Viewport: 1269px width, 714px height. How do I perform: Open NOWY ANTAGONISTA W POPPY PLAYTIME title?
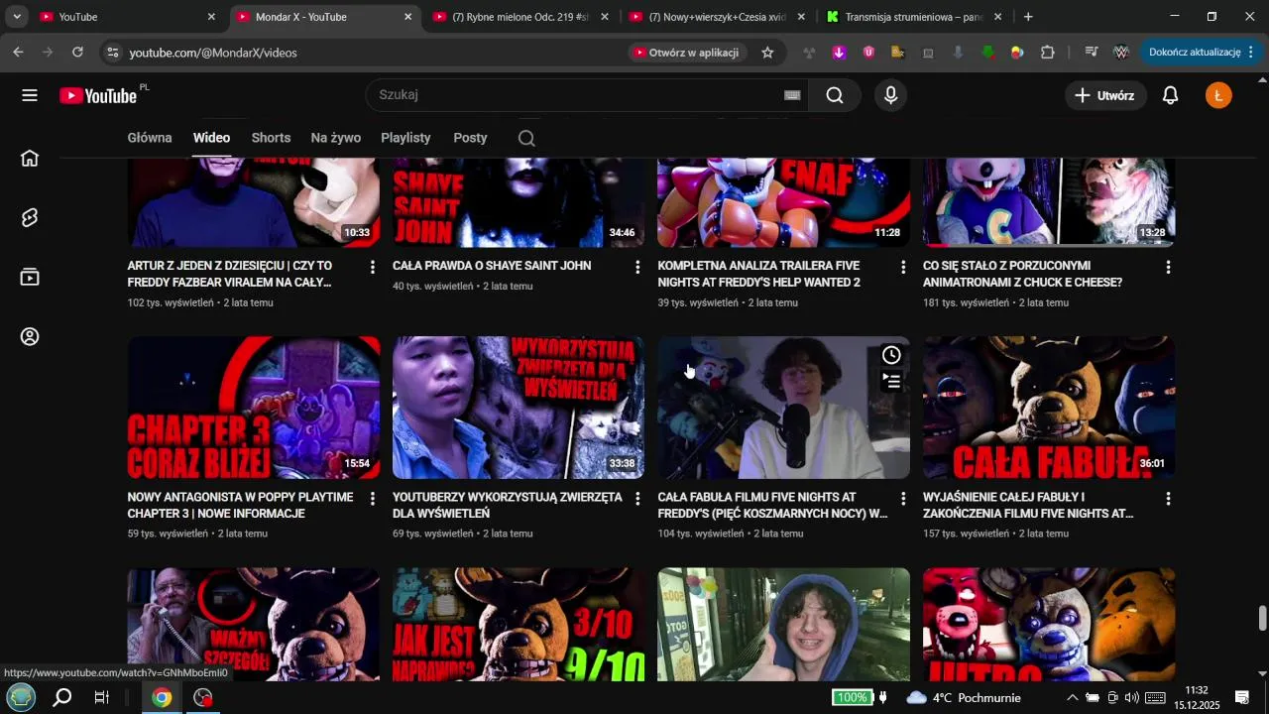[240, 506]
